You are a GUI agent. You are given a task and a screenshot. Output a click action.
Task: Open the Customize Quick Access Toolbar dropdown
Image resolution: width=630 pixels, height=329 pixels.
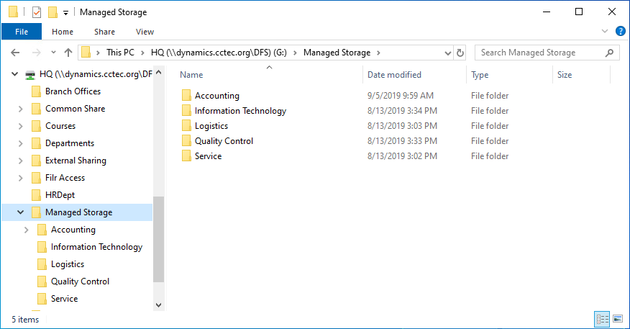66,12
